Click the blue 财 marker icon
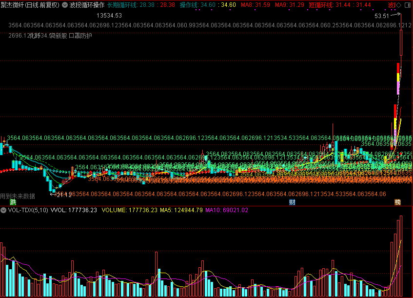Screen dimensions: 413x298 click(x=292, y=202)
